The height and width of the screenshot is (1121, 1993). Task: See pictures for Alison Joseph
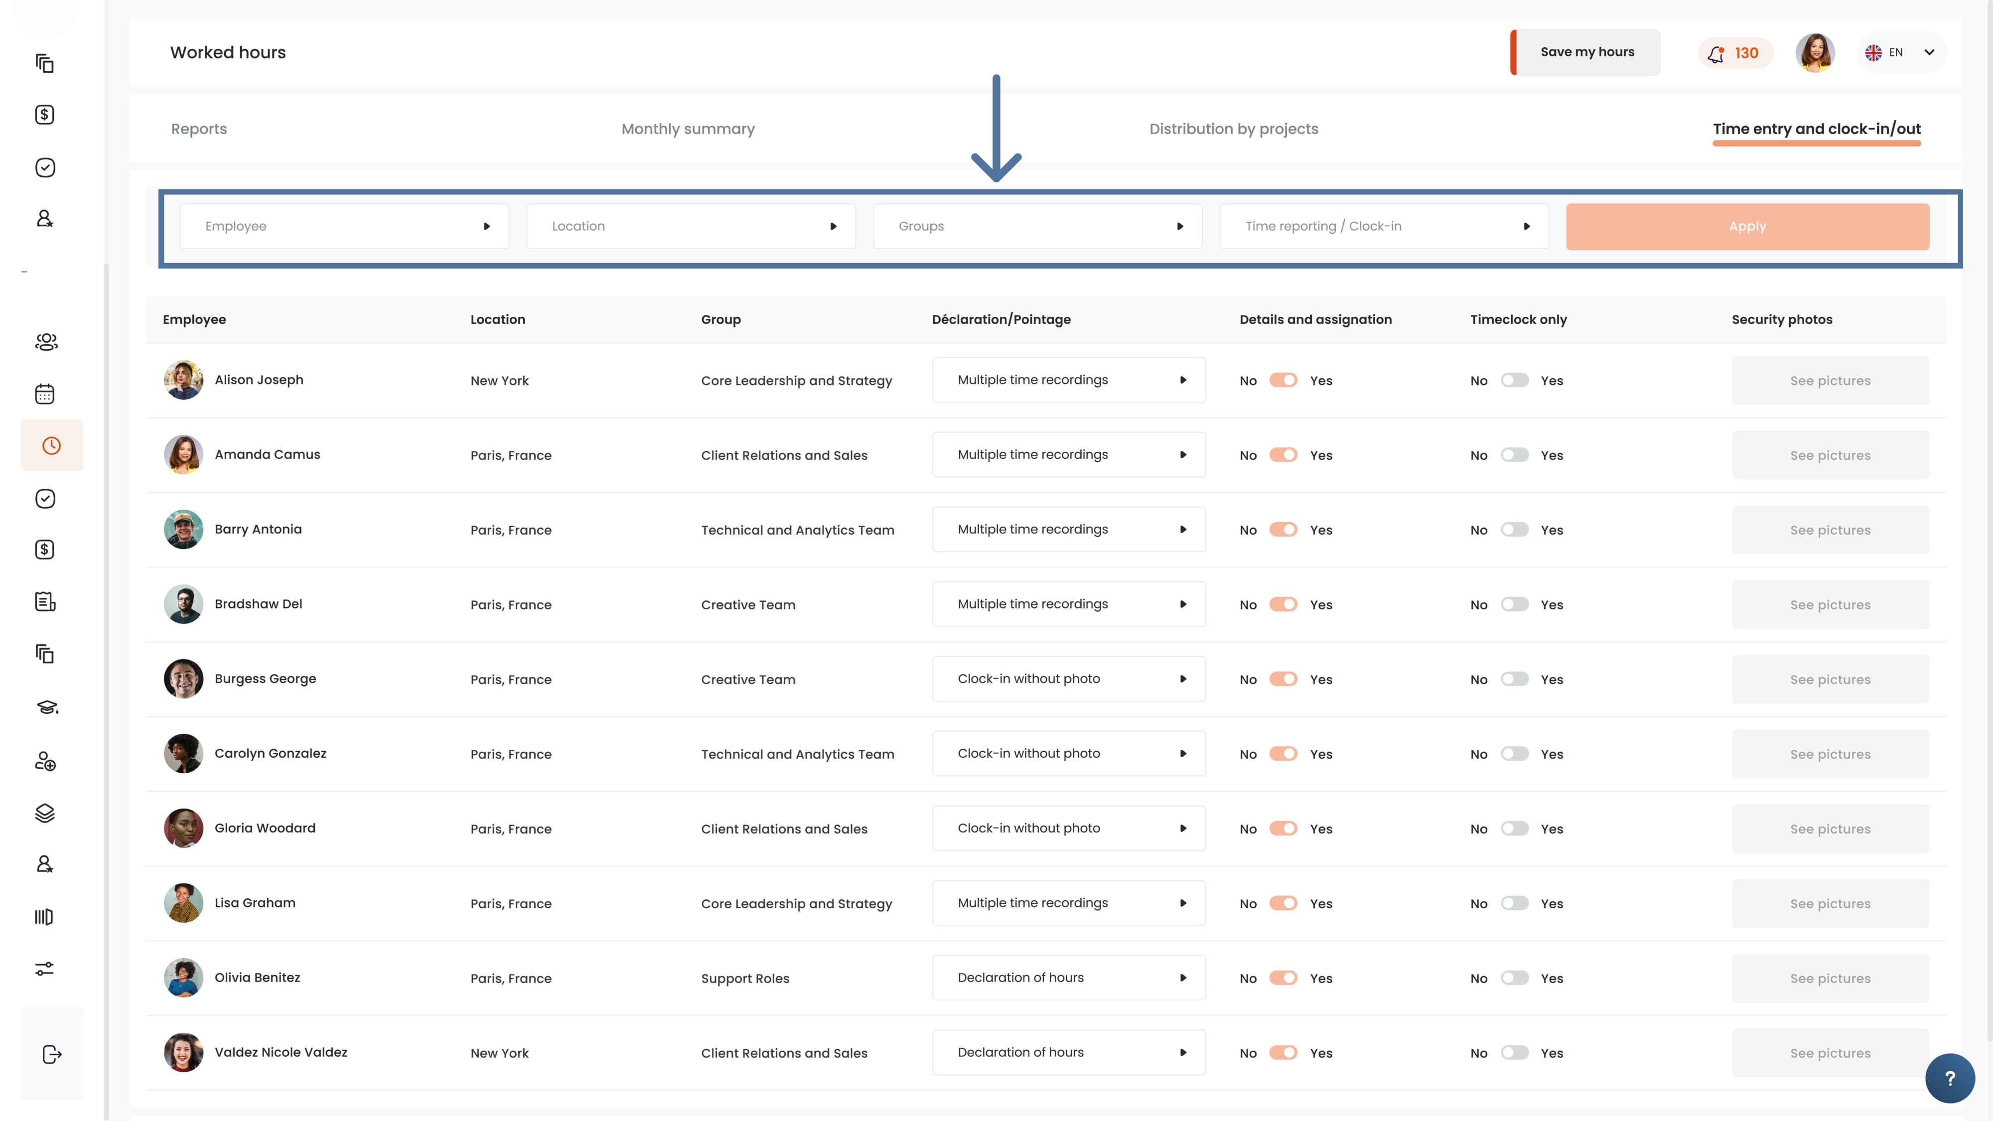(1830, 380)
